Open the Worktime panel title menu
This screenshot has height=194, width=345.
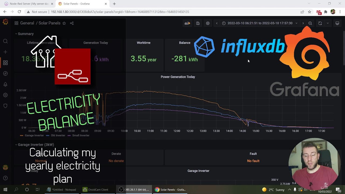point(144,43)
